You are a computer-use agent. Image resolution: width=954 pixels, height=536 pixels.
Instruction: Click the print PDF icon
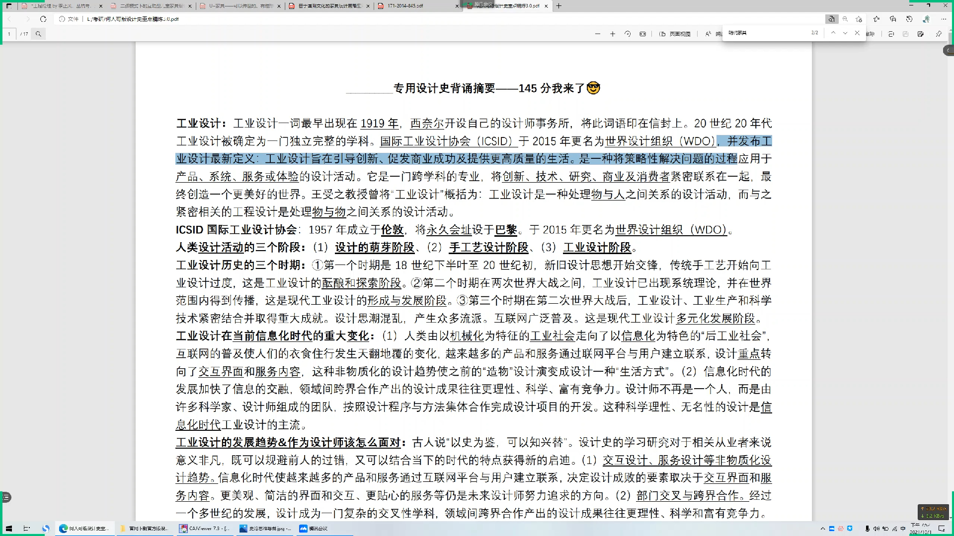pos(891,34)
